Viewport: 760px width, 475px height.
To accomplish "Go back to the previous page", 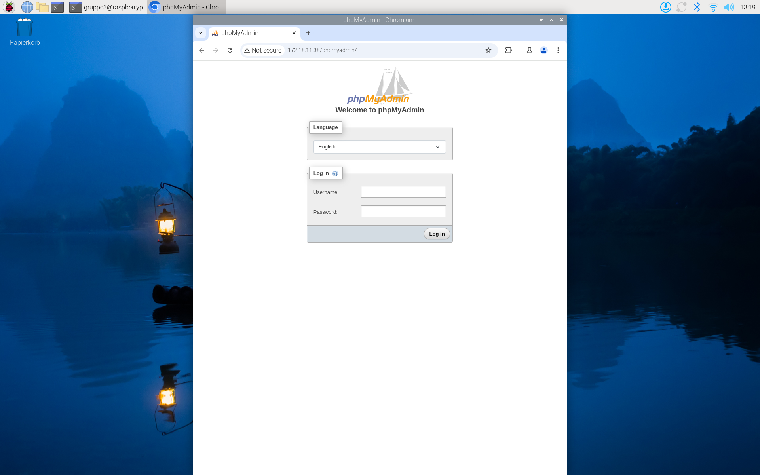I will point(201,50).
